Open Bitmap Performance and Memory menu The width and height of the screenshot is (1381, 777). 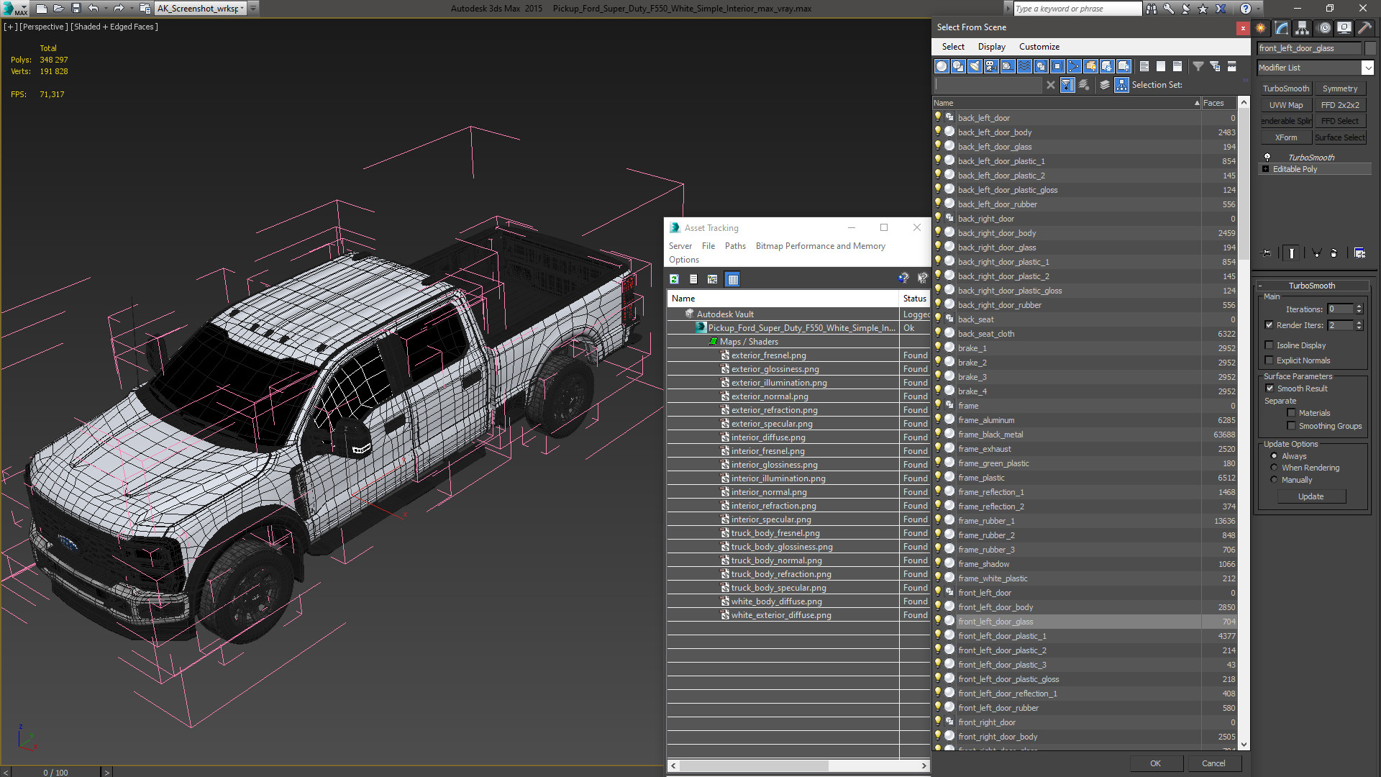[820, 246]
